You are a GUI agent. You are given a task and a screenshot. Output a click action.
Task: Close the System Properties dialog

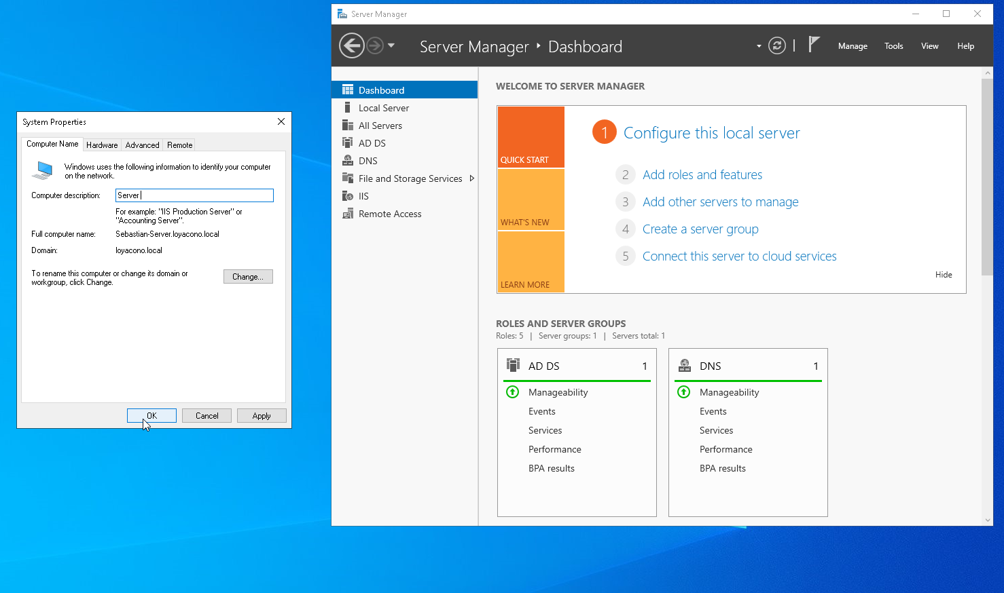coord(281,121)
